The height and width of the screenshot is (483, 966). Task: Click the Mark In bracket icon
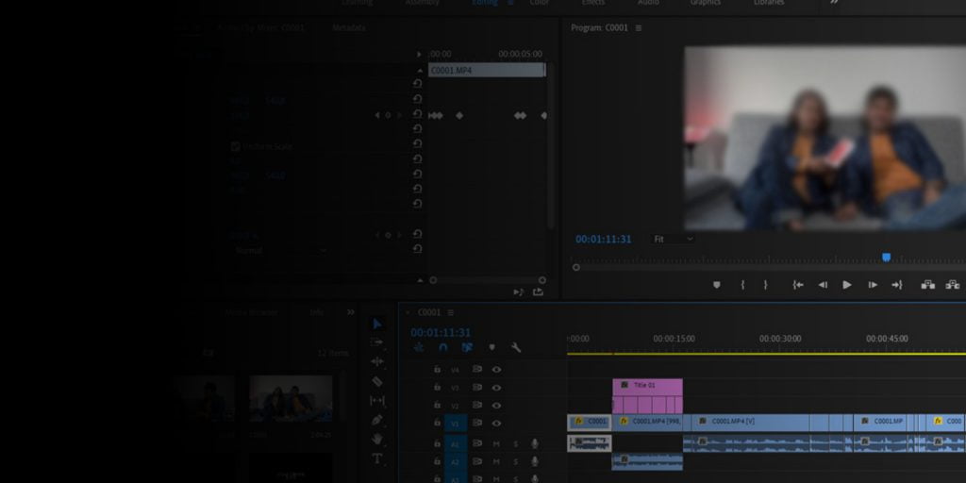click(742, 285)
